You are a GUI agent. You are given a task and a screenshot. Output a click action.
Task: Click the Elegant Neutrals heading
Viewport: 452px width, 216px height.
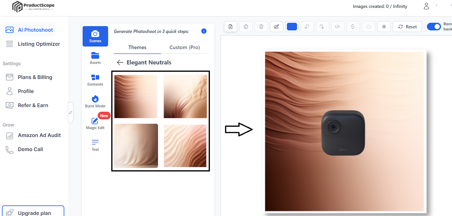coord(149,62)
